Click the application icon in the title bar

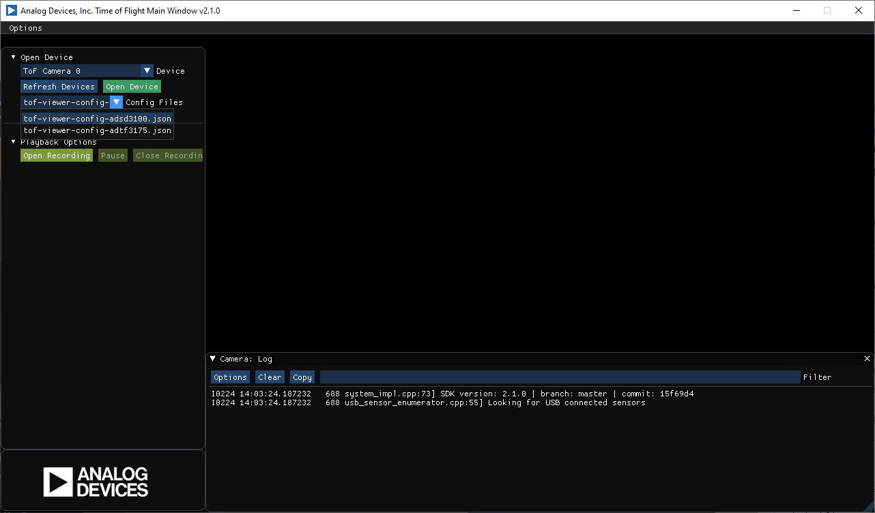(12, 10)
